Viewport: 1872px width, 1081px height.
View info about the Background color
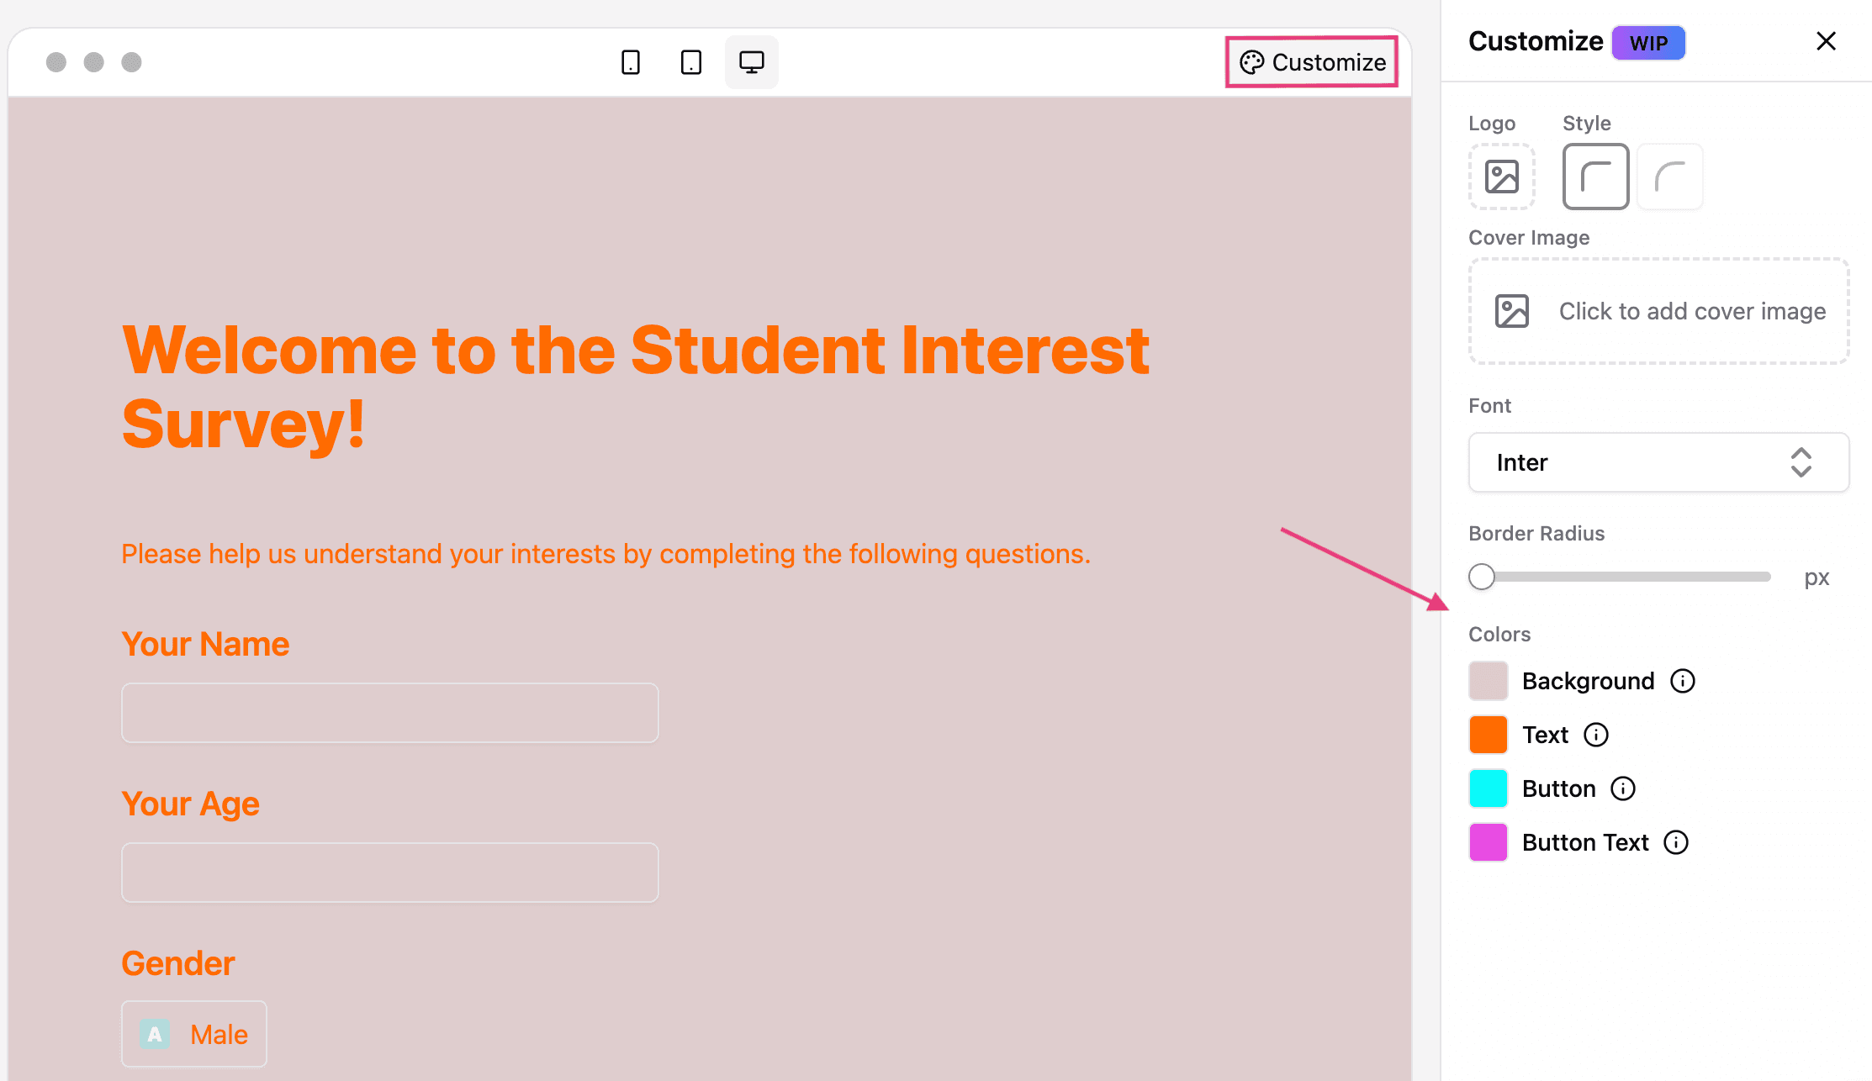pyautogui.click(x=1683, y=681)
